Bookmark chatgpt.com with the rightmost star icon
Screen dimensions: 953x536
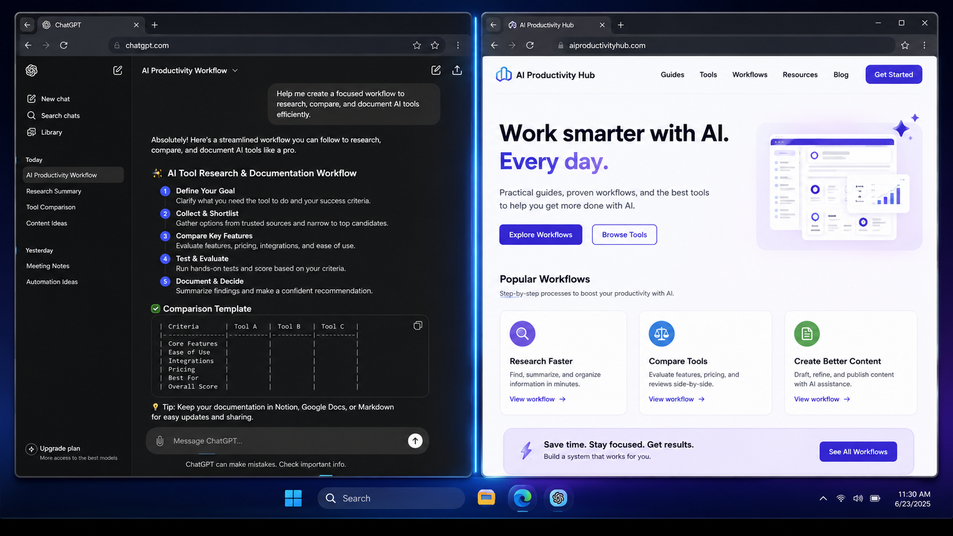(x=435, y=45)
